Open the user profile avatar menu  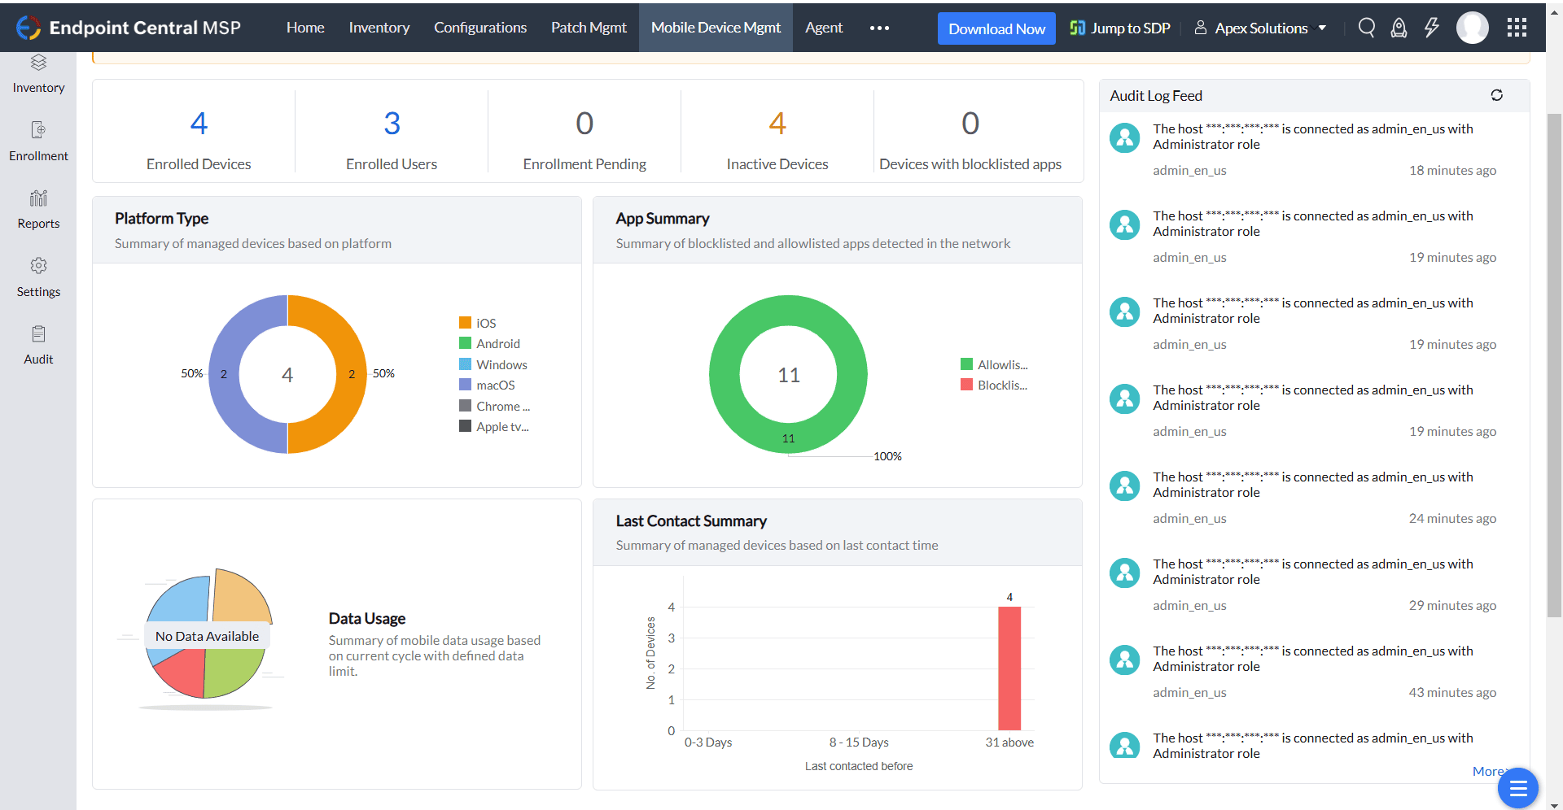(1473, 27)
